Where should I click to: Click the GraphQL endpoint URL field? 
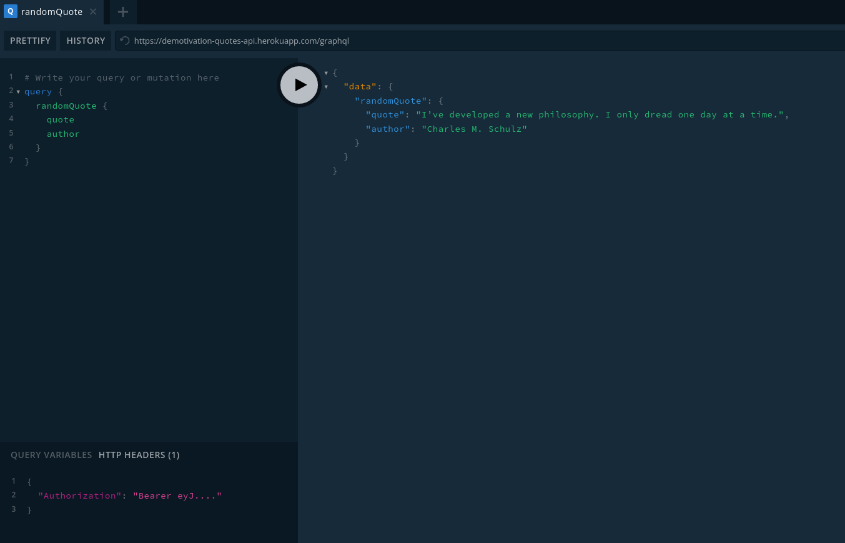[x=480, y=41]
